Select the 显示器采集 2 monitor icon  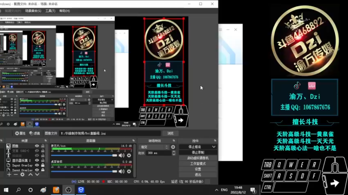click(x=8, y=160)
